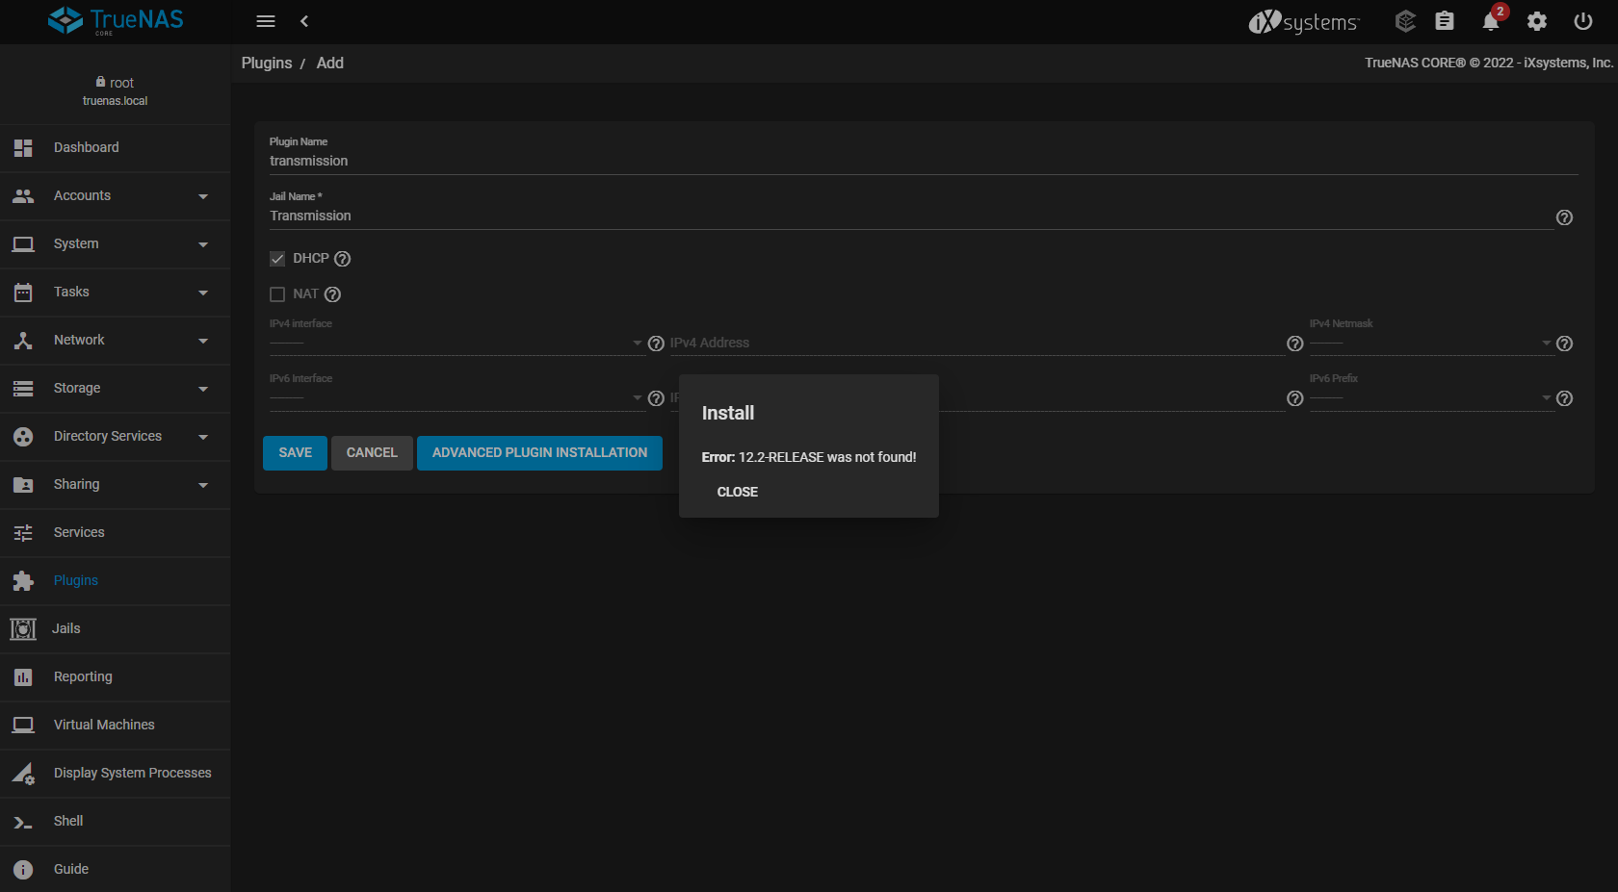Expand the Sharing menu arrow
The image size is (1618, 892).
(x=203, y=485)
